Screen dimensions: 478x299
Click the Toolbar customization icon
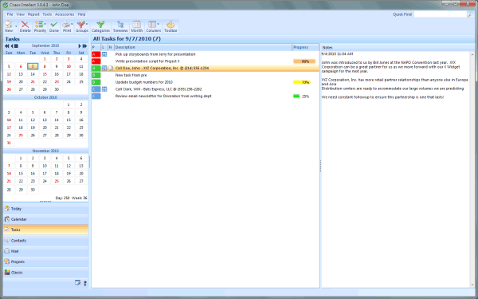tap(170, 26)
